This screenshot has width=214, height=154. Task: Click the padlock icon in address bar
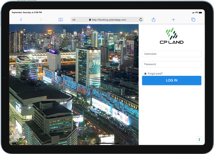[x=90, y=19]
